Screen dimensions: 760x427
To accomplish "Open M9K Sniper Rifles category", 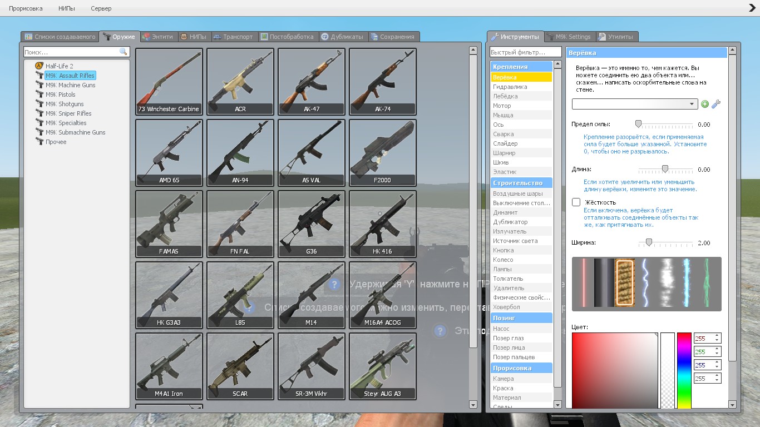I will [68, 113].
